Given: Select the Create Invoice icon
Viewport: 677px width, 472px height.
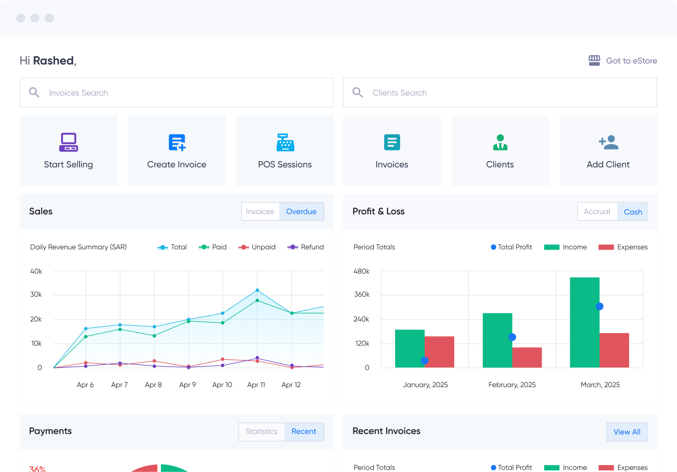Looking at the screenshot, I should [177, 142].
